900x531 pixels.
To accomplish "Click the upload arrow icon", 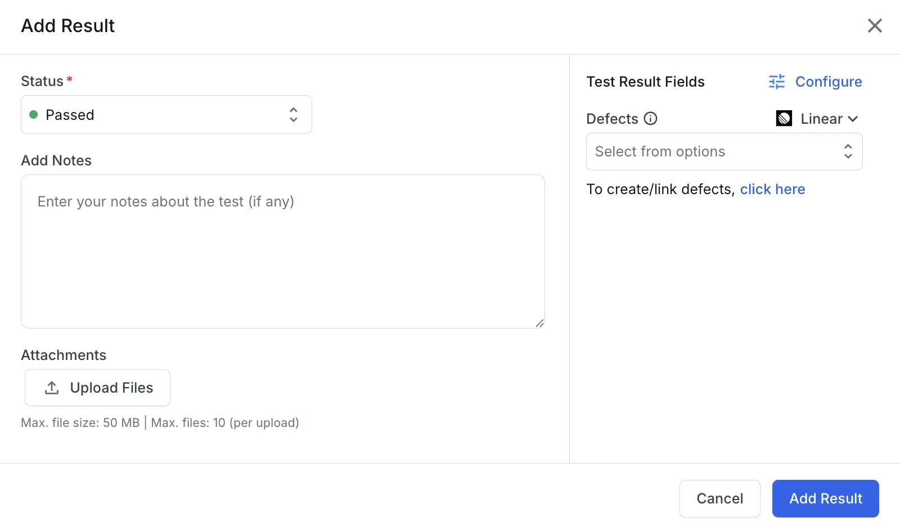I will coord(52,388).
